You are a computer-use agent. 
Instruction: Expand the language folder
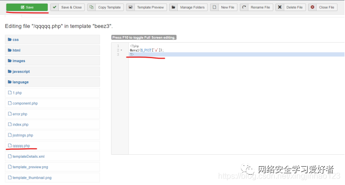coord(52,82)
